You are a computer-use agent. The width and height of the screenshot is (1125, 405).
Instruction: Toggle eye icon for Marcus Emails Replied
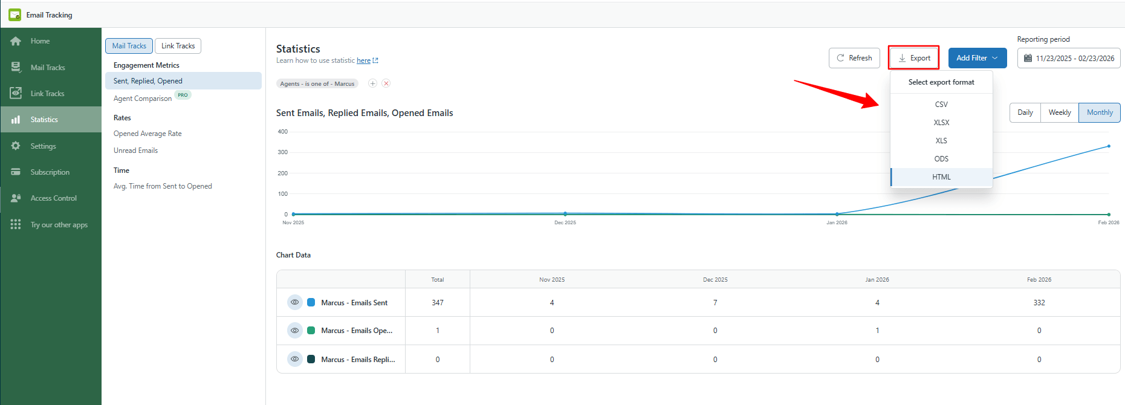point(294,359)
